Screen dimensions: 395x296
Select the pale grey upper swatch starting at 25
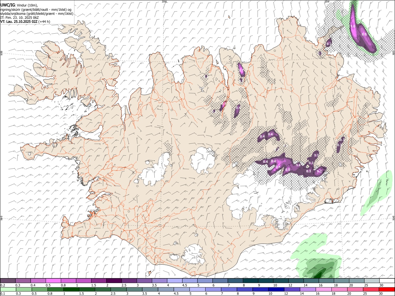coord(372,281)
